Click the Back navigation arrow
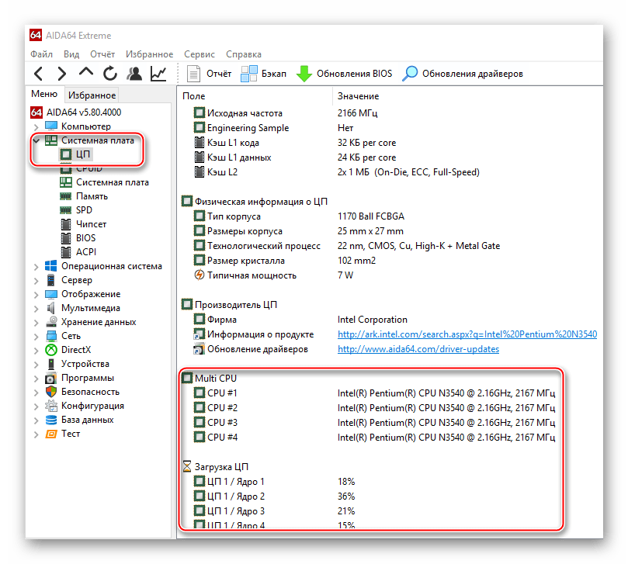628x564 pixels. pyautogui.click(x=39, y=74)
